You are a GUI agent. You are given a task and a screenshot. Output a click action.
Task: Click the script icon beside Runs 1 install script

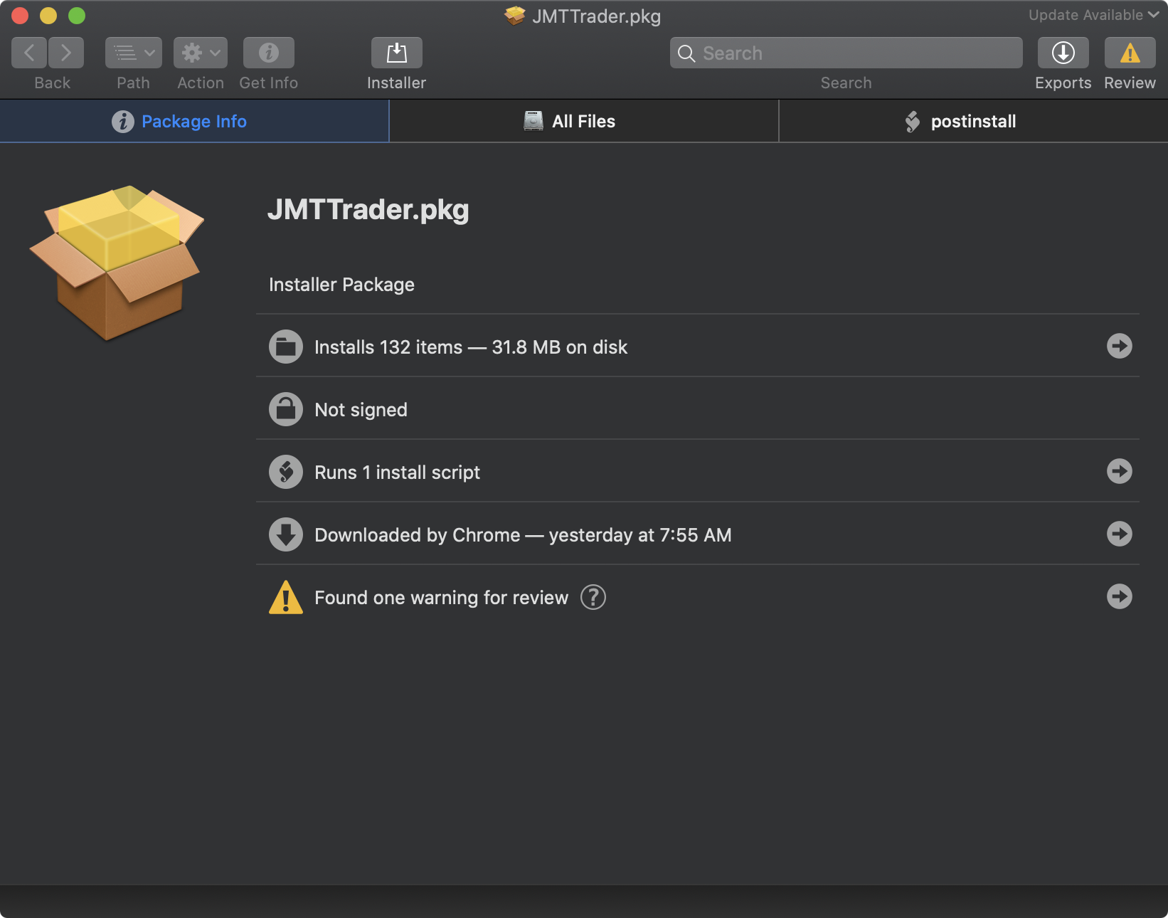[286, 472]
